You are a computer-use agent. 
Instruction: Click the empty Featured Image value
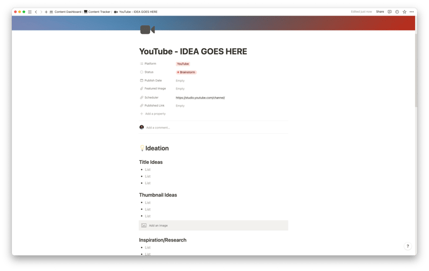(180, 89)
